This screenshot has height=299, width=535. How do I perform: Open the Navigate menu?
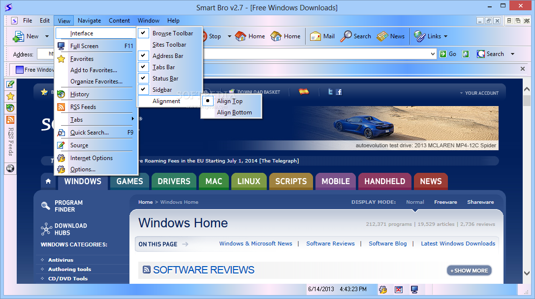click(89, 21)
